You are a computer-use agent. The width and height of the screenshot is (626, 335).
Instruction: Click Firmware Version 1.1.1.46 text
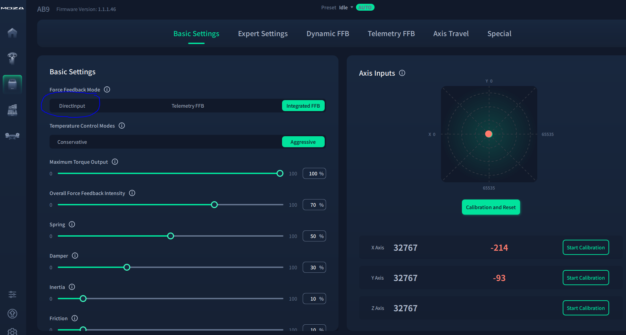tap(86, 9)
